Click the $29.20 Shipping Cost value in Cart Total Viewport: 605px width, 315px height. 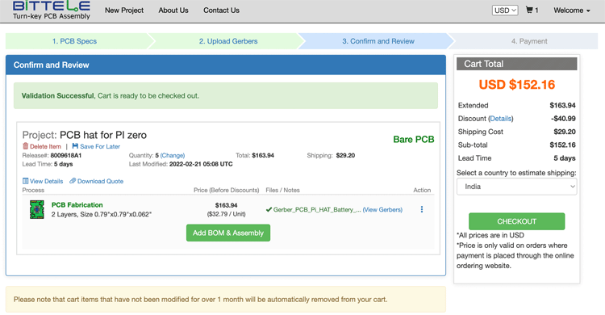565,132
